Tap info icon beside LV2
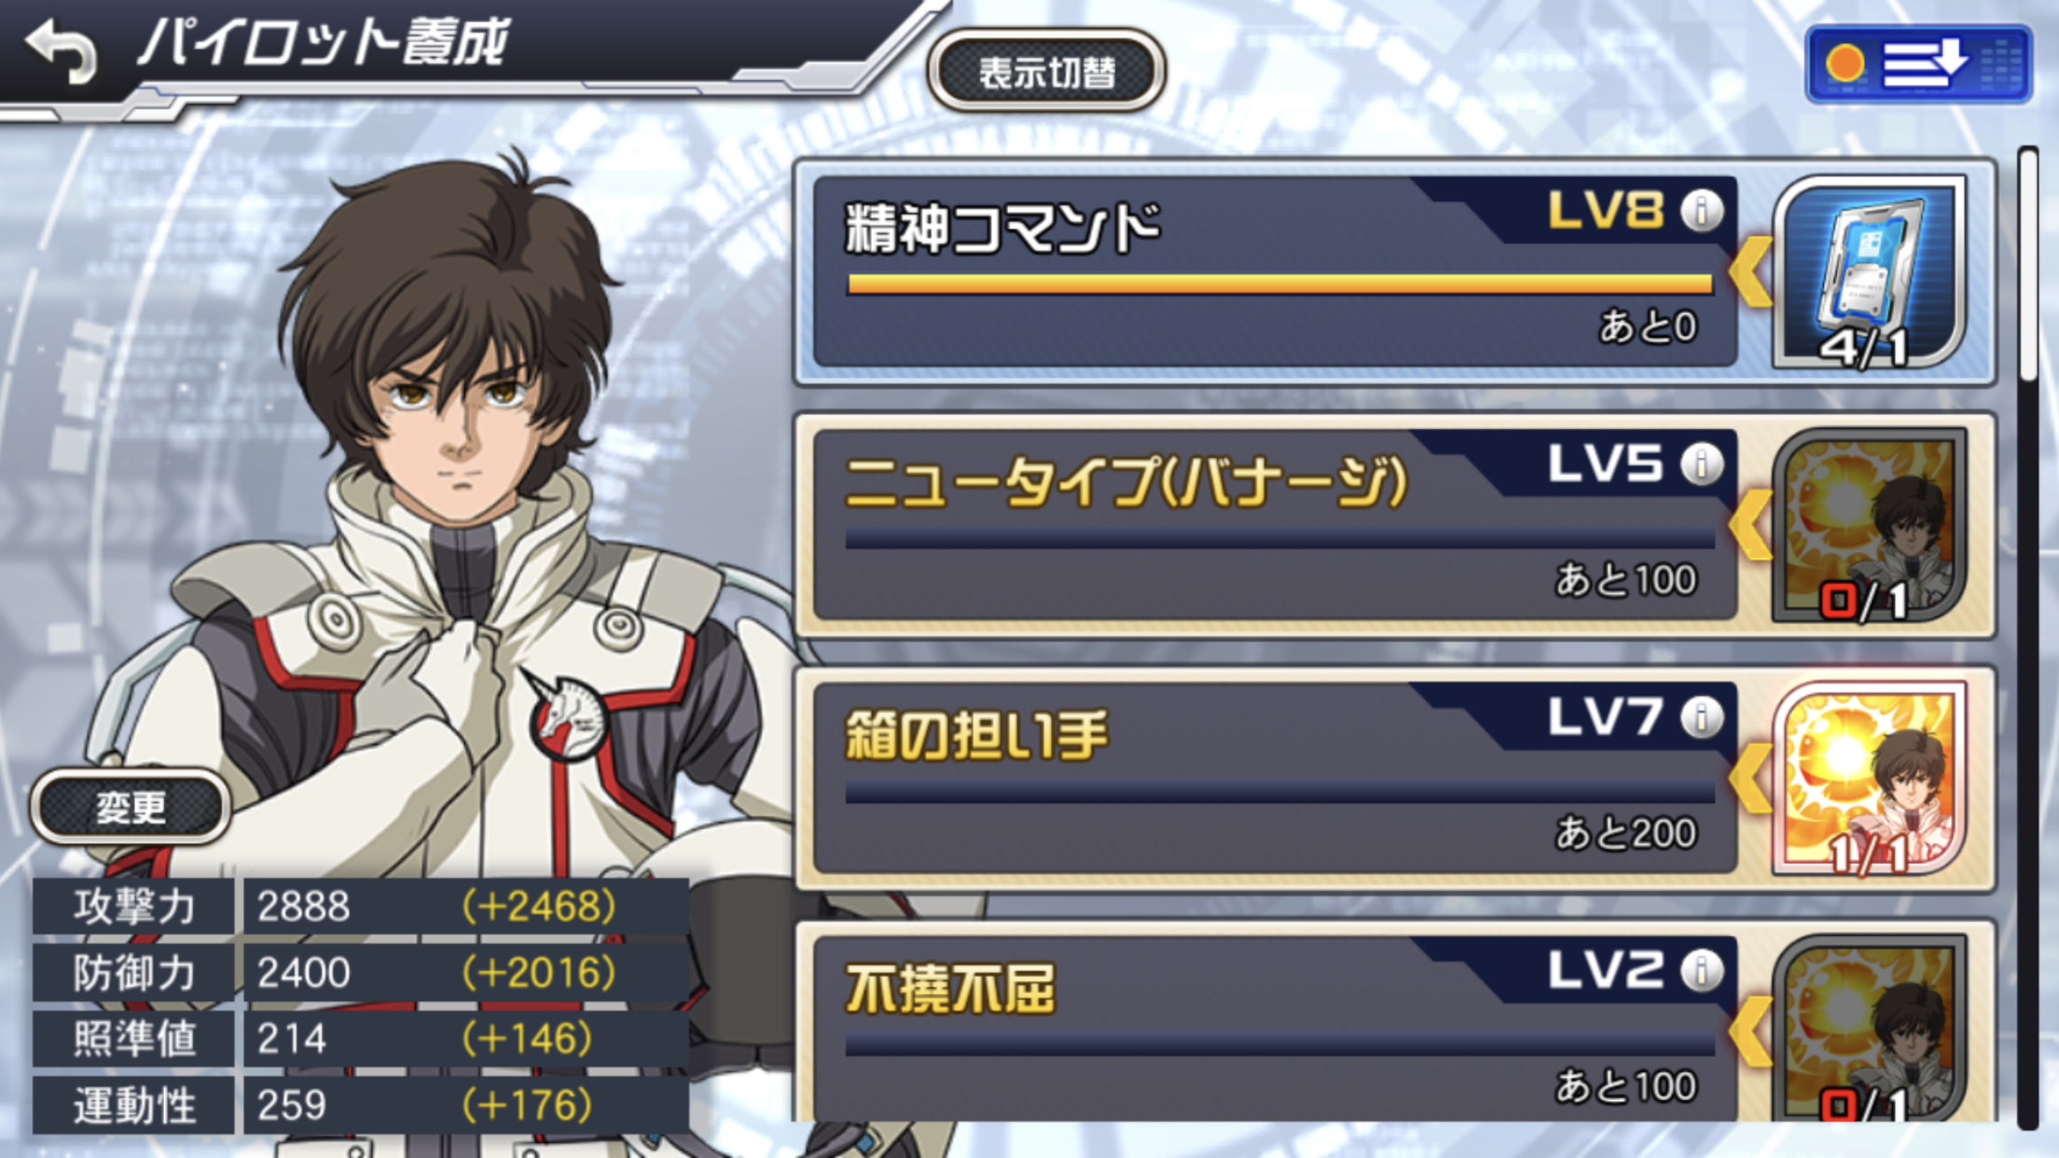The height and width of the screenshot is (1158, 2059). coord(1702,971)
